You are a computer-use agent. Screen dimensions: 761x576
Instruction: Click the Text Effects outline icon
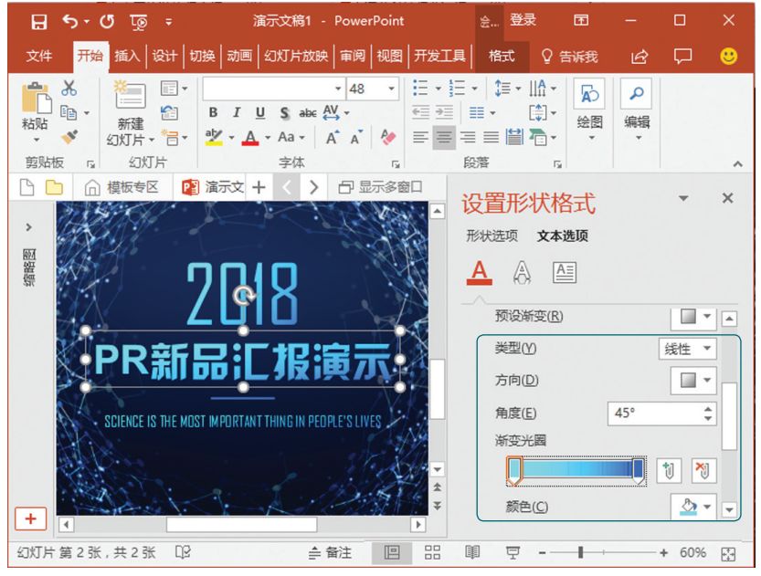[x=522, y=271]
